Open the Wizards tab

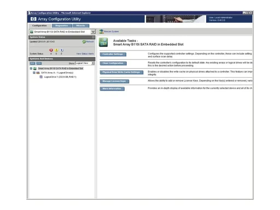pyautogui.click(x=81, y=26)
